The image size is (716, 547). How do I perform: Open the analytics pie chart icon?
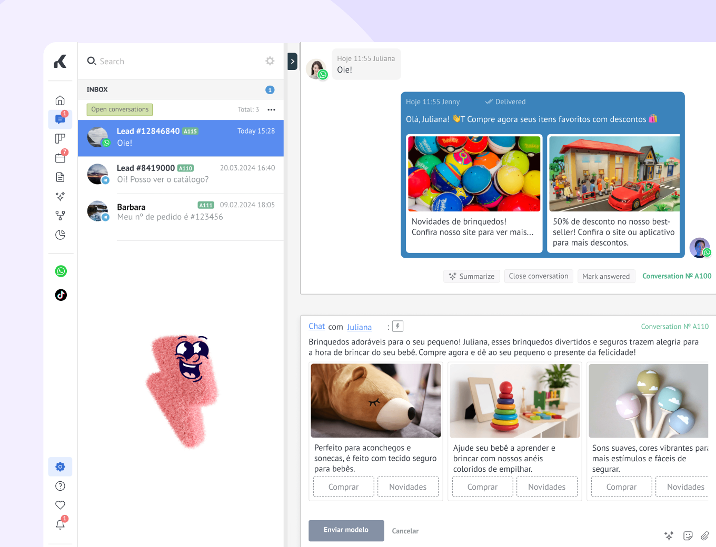pyautogui.click(x=60, y=235)
